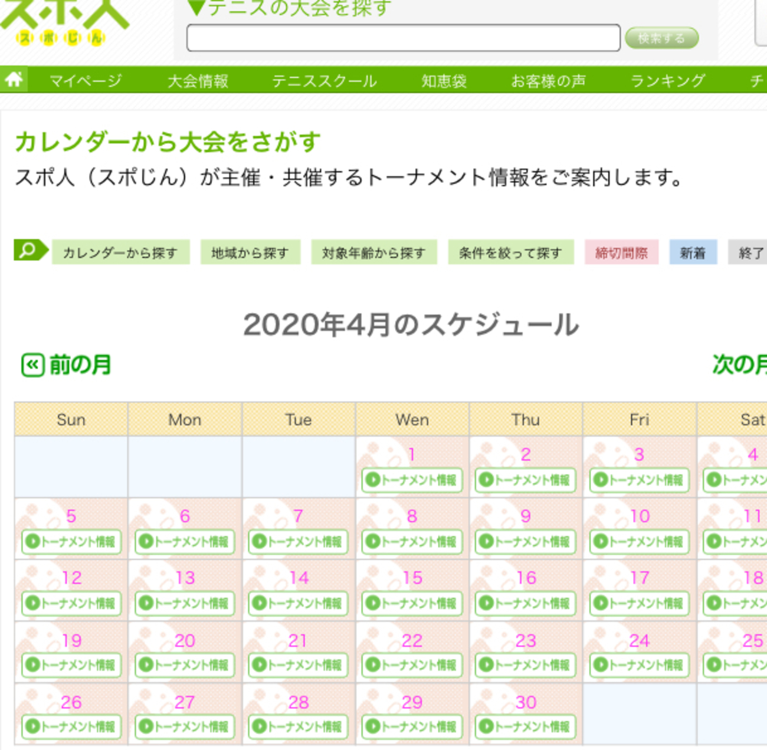Open tournament info for April 5
767x750 pixels.
[x=71, y=542]
